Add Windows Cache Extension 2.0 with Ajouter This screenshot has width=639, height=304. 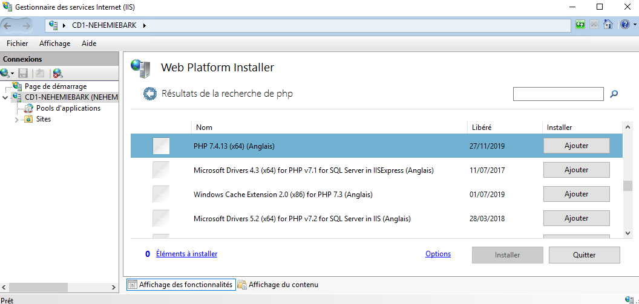coord(576,194)
